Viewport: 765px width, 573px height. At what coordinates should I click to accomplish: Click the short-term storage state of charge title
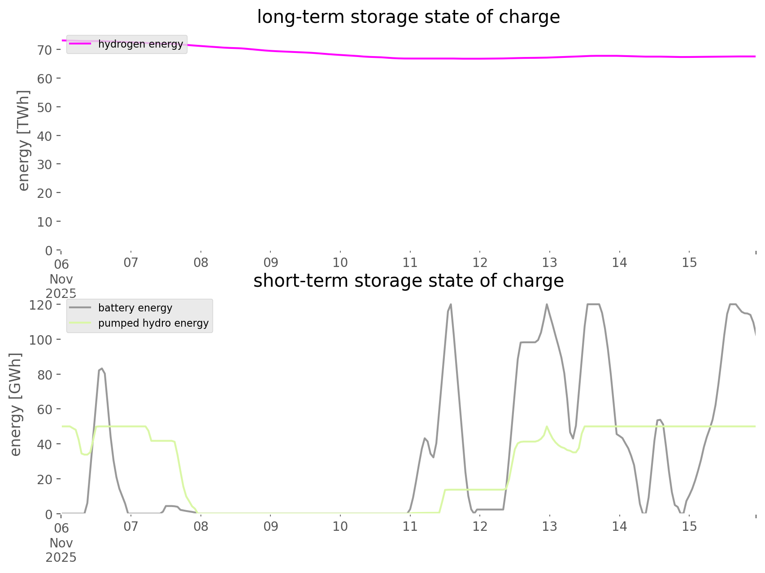(408, 281)
